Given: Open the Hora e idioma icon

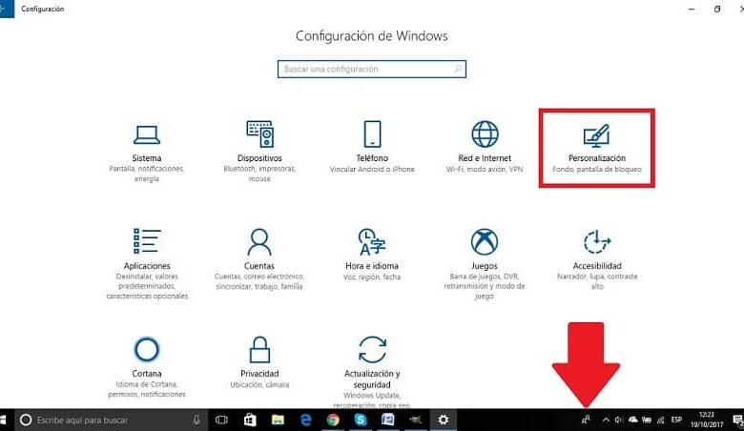Looking at the screenshot, I should [372, 242].
